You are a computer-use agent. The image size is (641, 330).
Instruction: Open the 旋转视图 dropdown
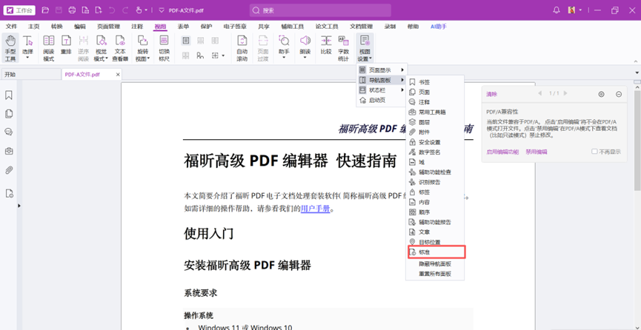[143, 49]
